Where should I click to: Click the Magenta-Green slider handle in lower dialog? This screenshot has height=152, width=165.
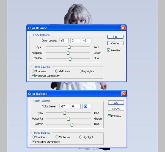68,119
